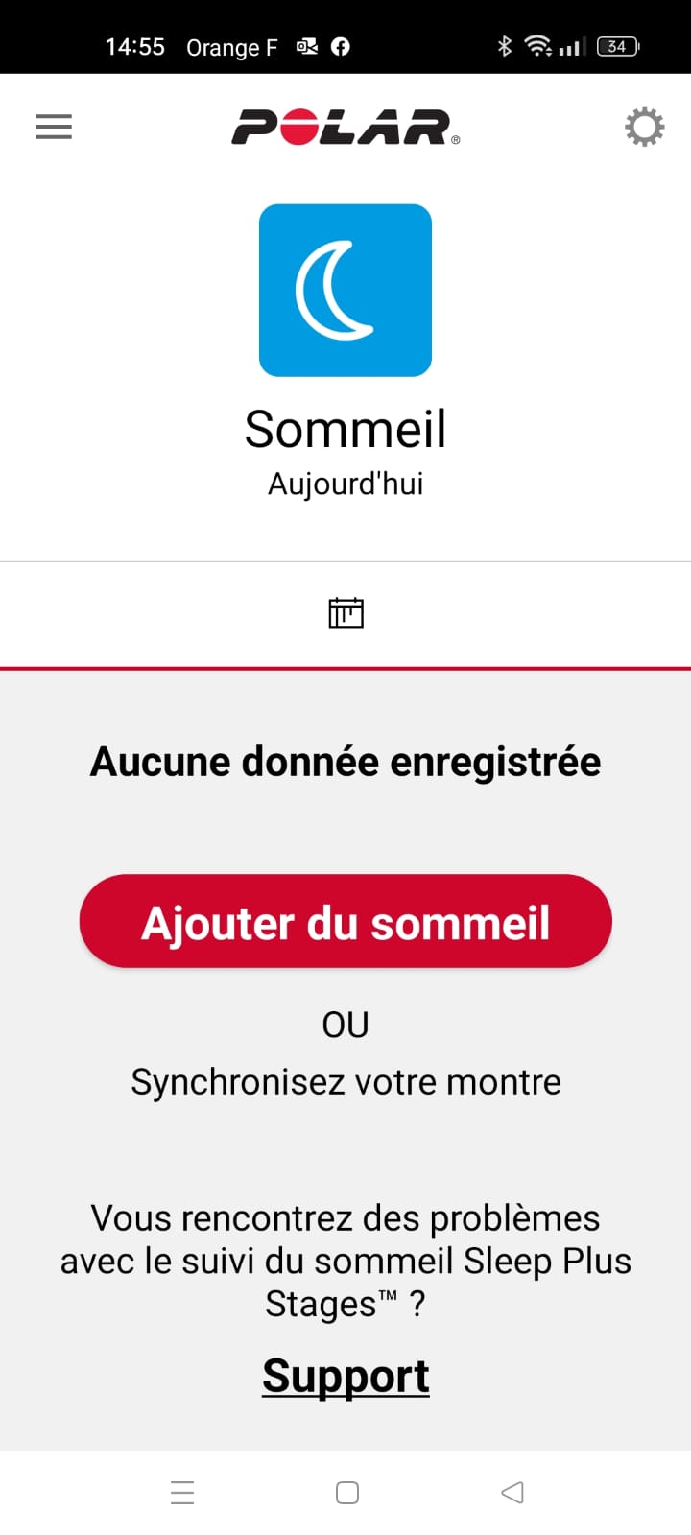Image resolution: width=691 pixels, height=1535 pixels.
Task: Tap the "Aujourd'hui" date label
Action: (x=345, y=484)
